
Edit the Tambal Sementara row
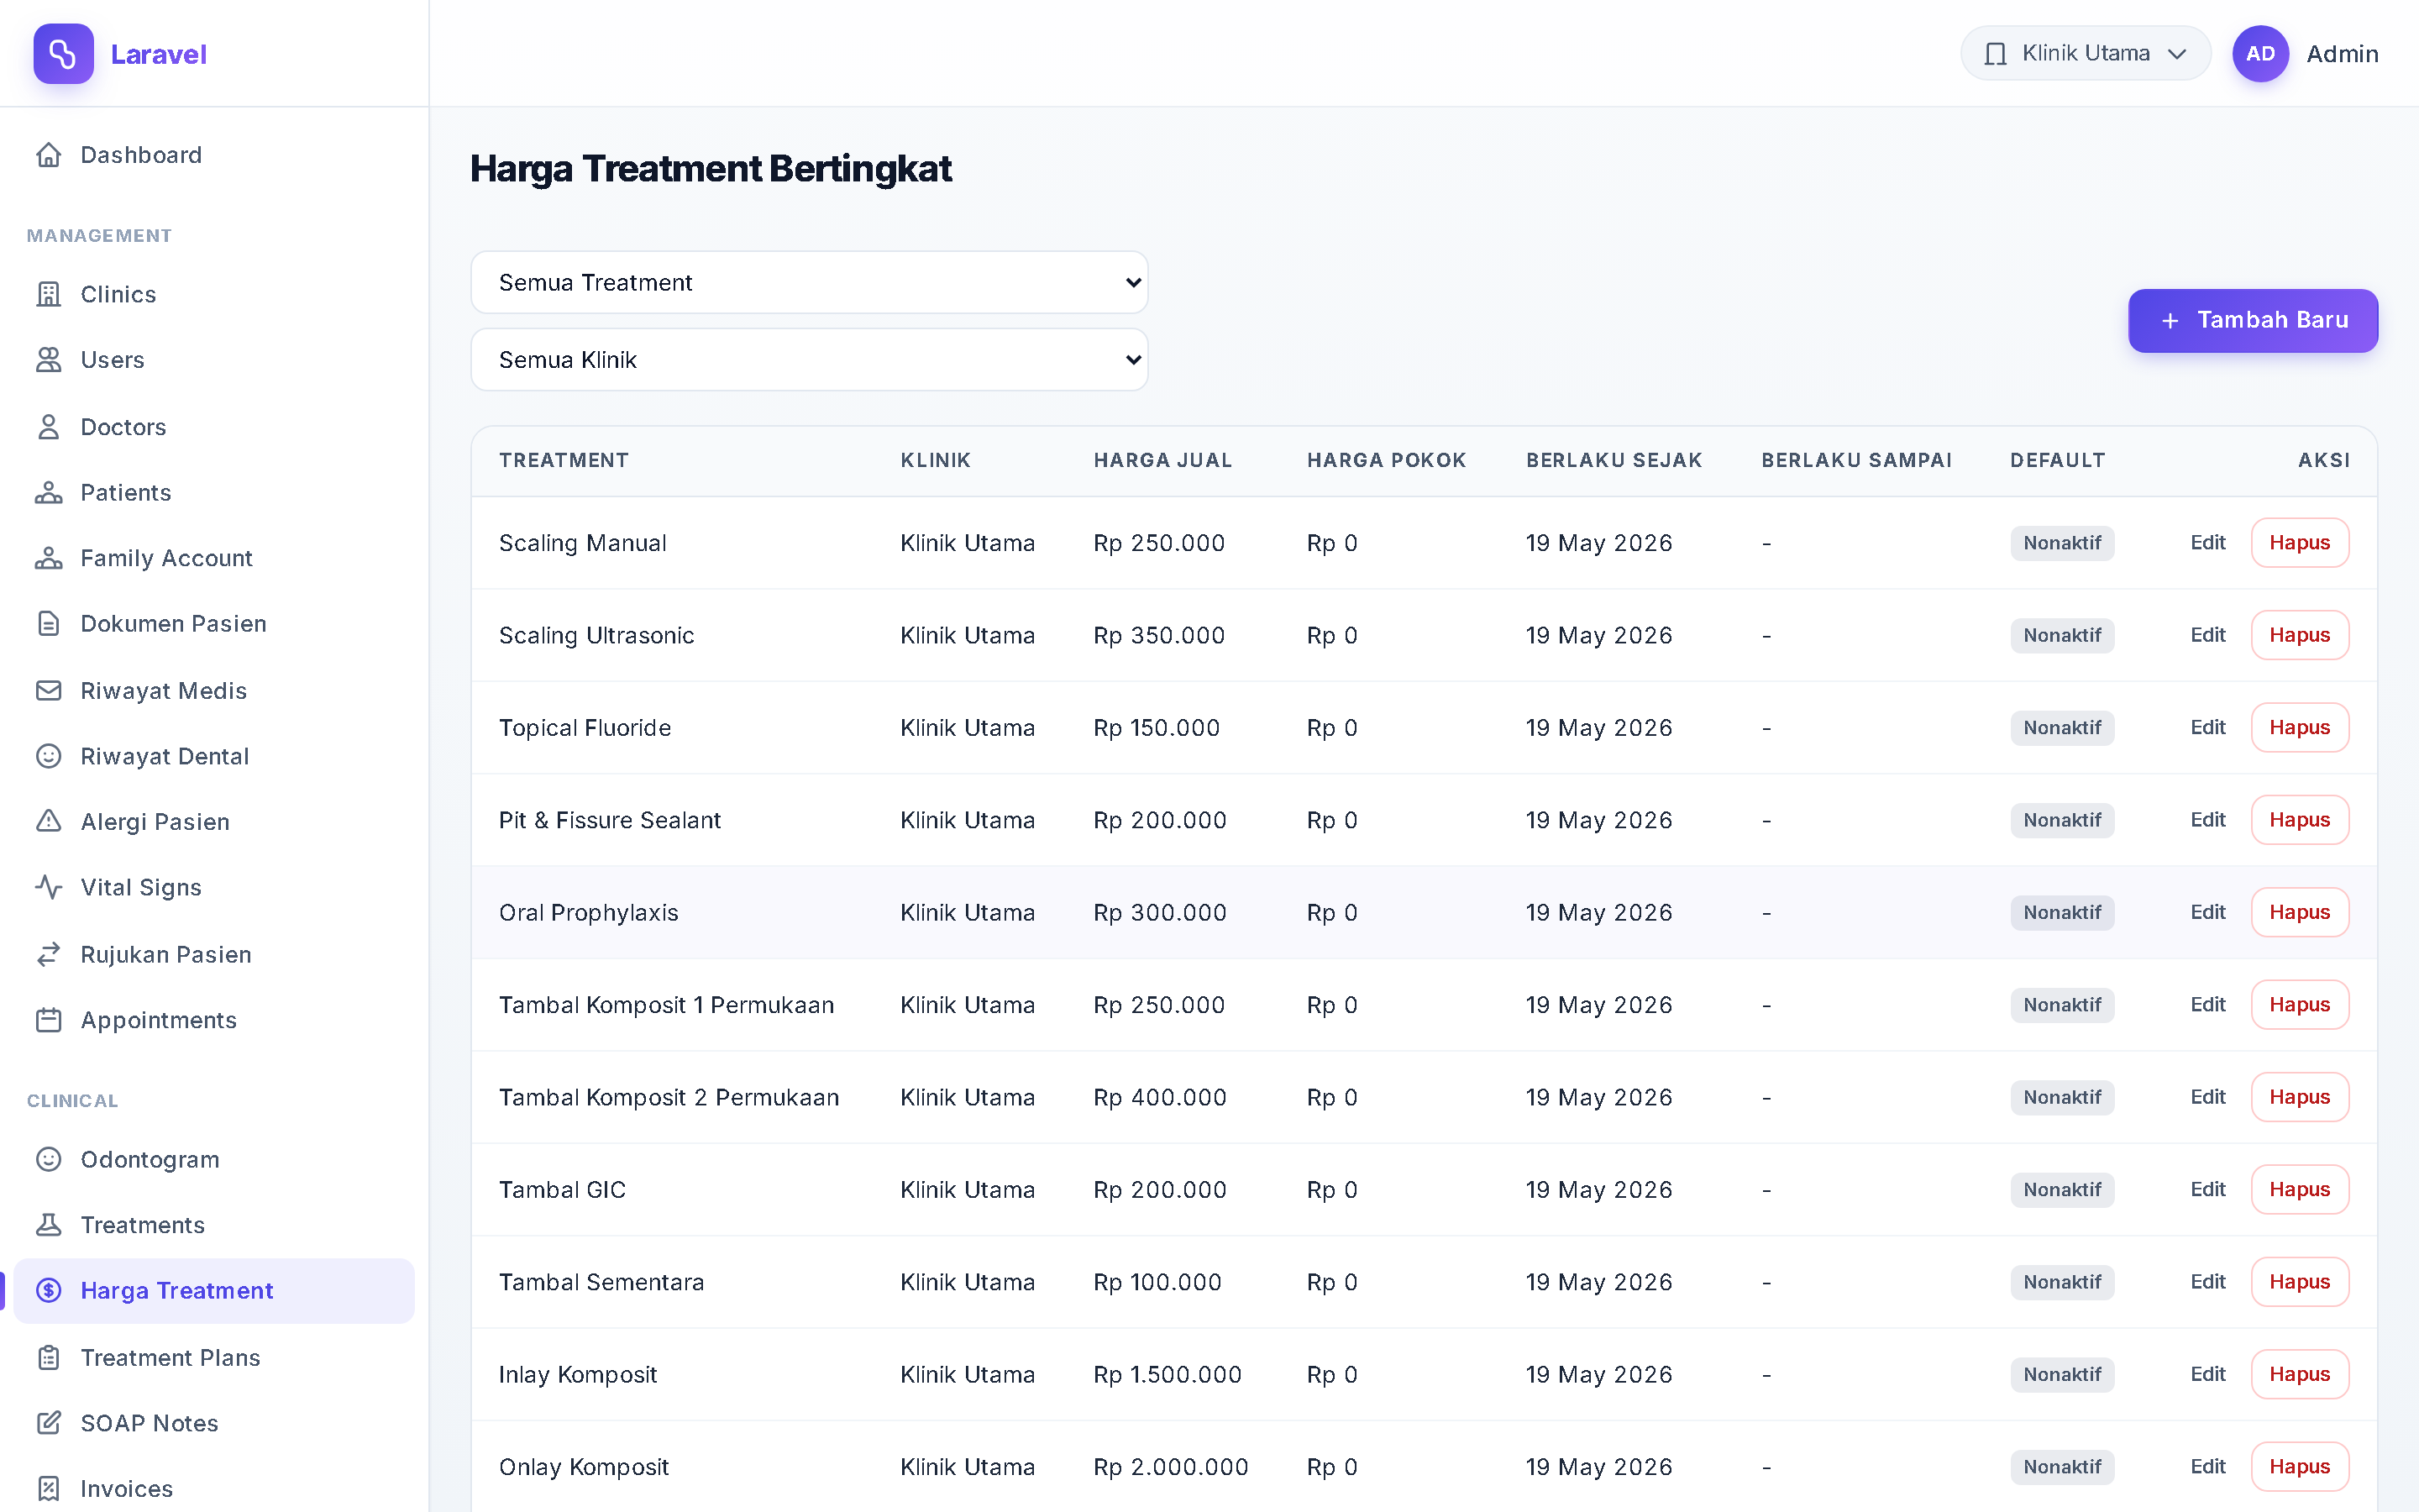click(x=2207, y=1282)
